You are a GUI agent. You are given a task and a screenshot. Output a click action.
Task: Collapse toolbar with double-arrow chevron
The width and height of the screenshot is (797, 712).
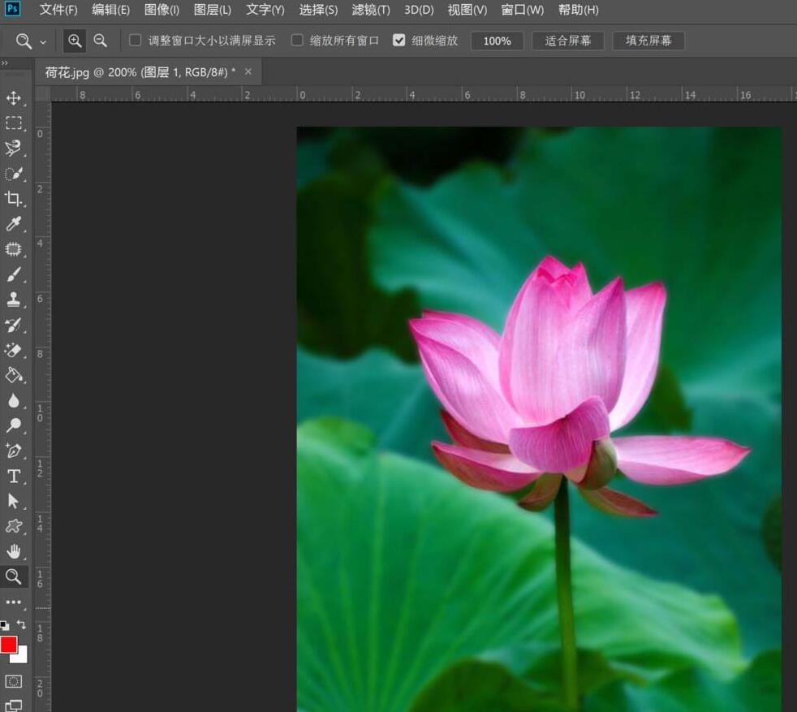5,61
